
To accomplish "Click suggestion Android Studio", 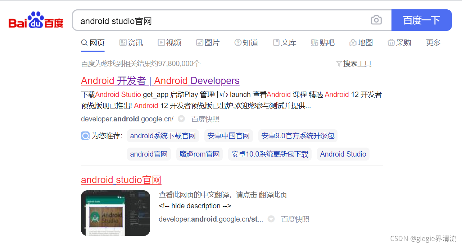I will coord(343,154).
